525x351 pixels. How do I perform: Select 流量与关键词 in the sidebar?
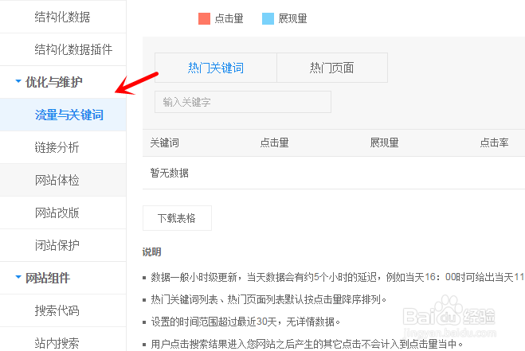click(63, 115)
